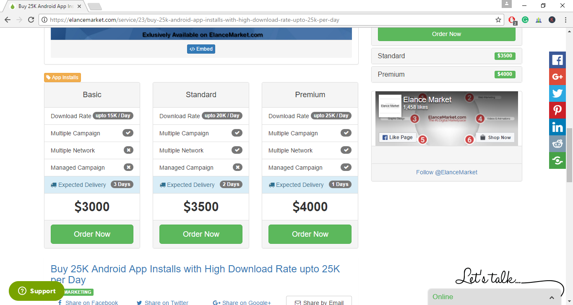Share via Reddit sidebar icon

coord(557,144)
